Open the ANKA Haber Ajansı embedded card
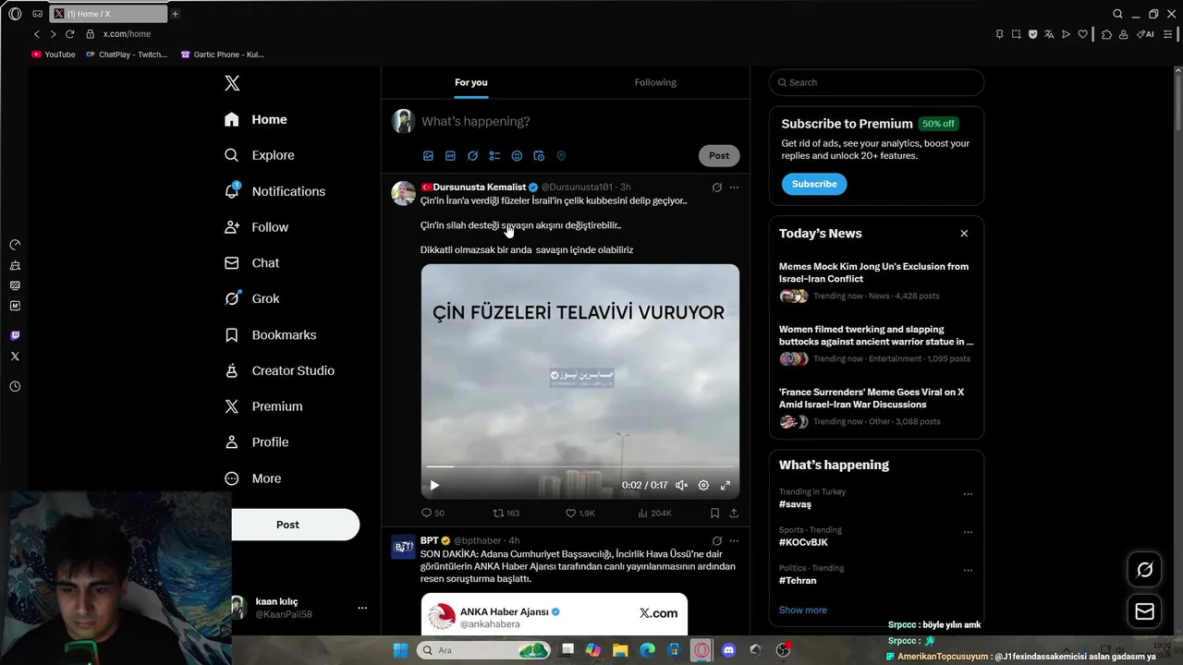1183x665 pixels. [555, 613]
